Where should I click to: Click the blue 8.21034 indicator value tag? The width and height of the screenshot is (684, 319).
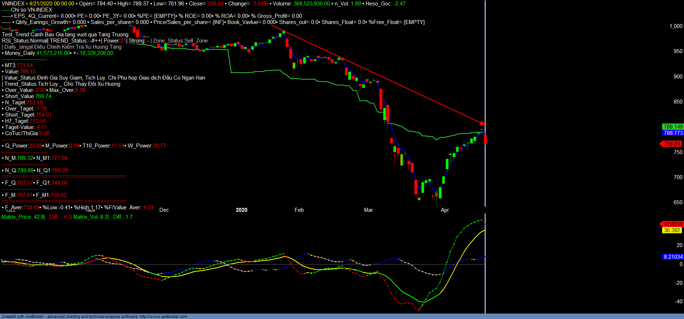[673, 257]
